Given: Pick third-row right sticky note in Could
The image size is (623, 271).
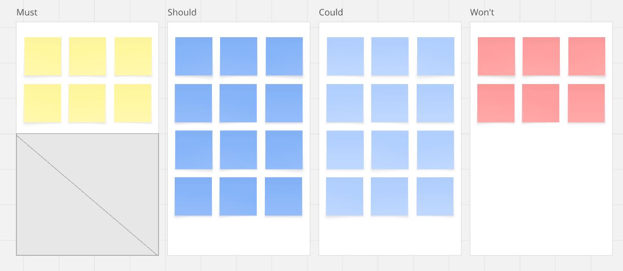Looking at the screenshot, I should pos(436,149).
